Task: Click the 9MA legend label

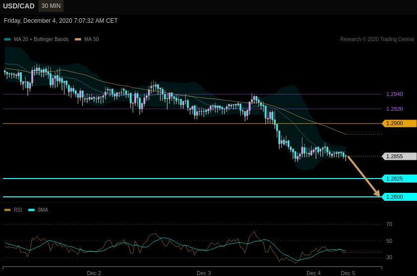Action: pyautogui.click(x=43, y=210)
